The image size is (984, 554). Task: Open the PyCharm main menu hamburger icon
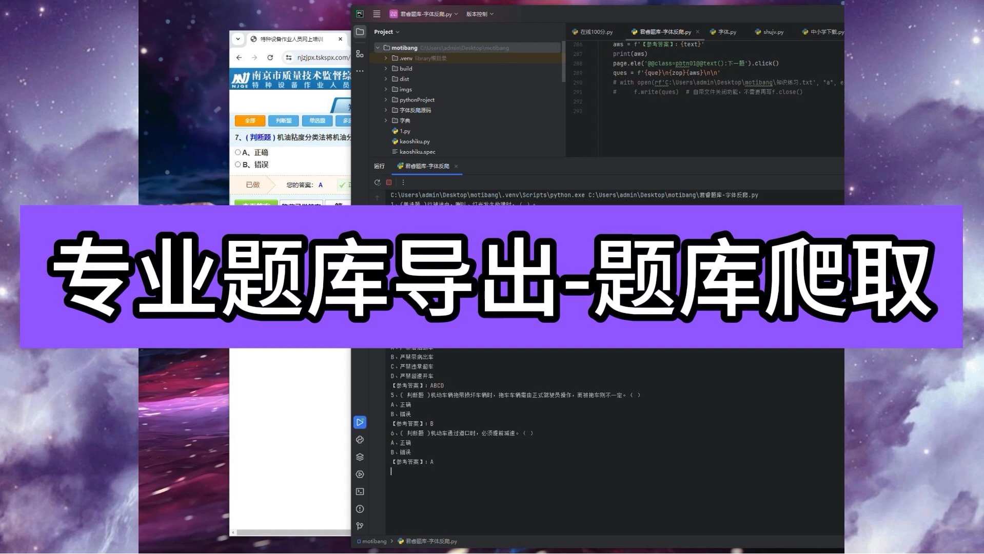[x=377, y=14]
